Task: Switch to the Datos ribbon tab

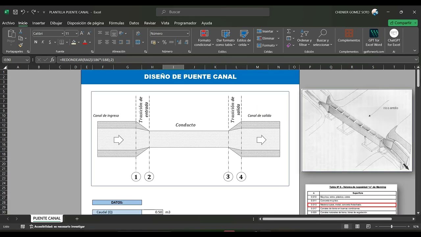Action: [x=134, y=23]
